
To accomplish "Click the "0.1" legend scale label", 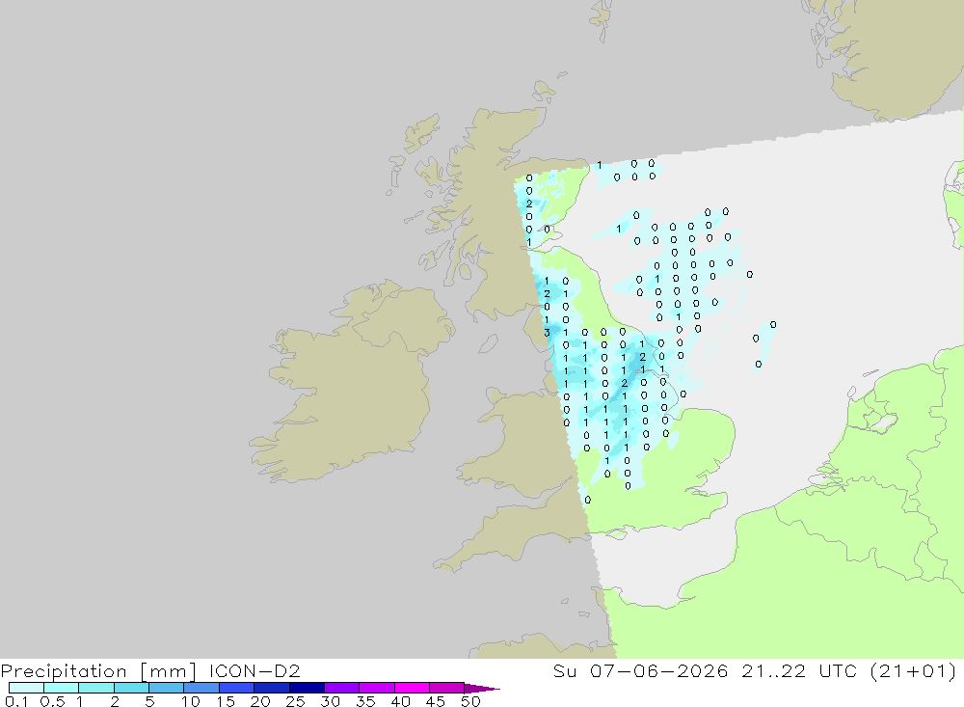I will tap(16, 701).
